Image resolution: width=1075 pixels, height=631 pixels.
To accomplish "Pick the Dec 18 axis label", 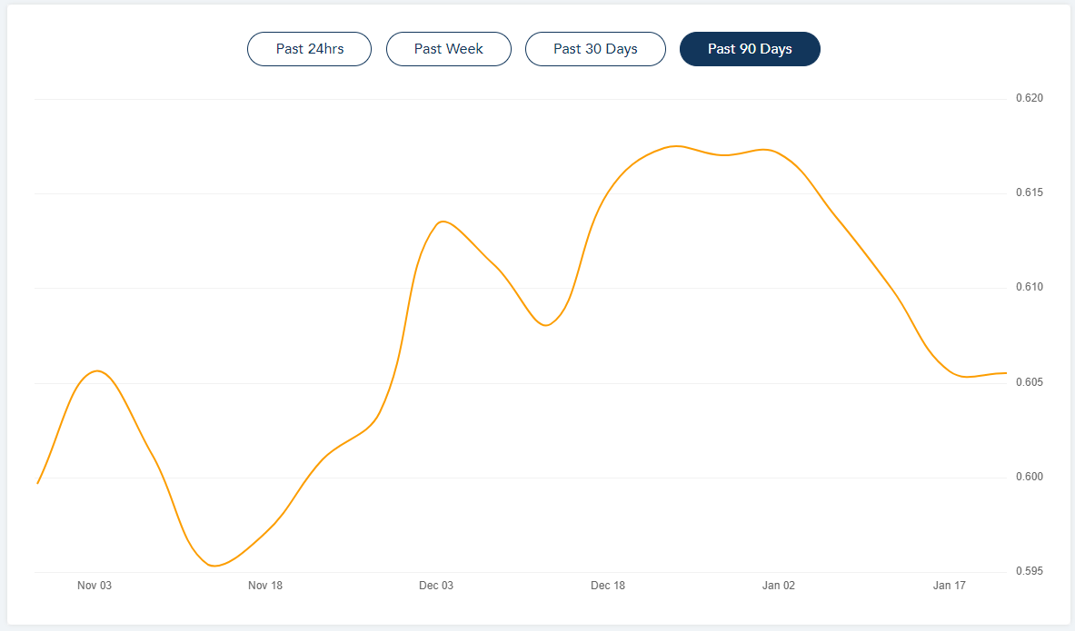I will tap(607, 586).
